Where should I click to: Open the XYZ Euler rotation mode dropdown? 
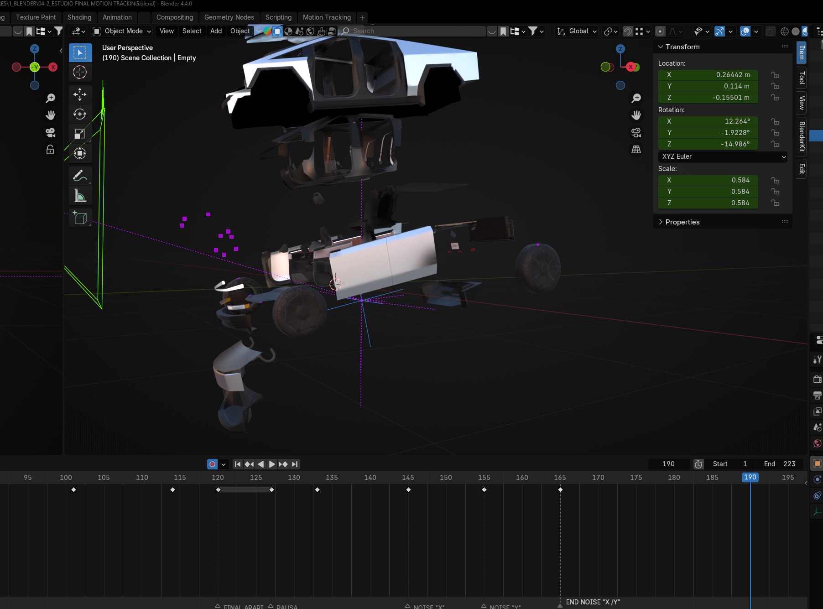[723, 156]
